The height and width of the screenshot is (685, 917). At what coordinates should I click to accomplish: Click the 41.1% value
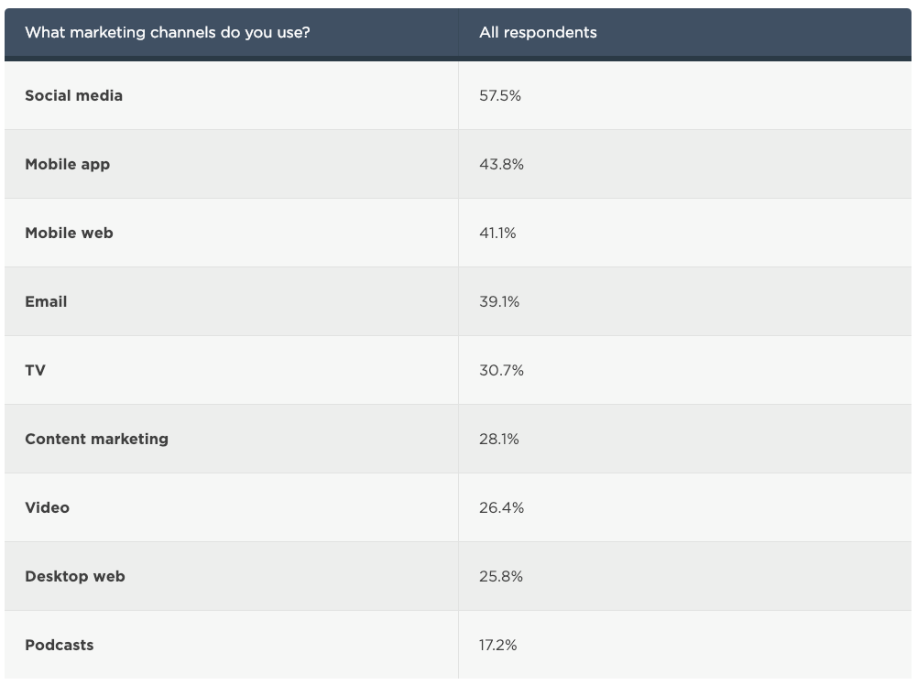point(497,234)
